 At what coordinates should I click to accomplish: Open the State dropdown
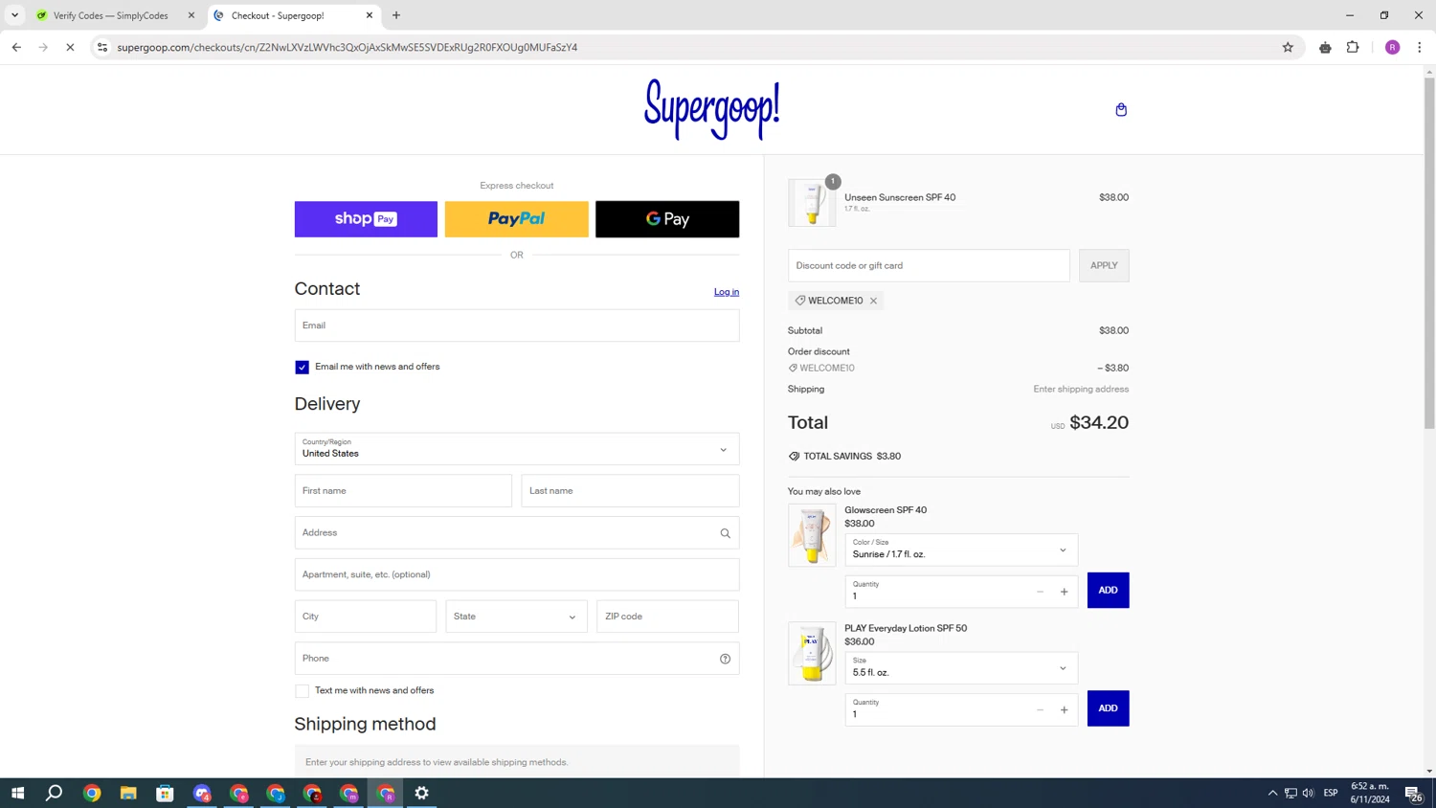point(516,617)
